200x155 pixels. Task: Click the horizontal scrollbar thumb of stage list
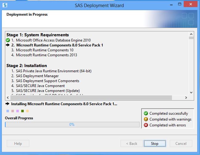tap(91, 97)
